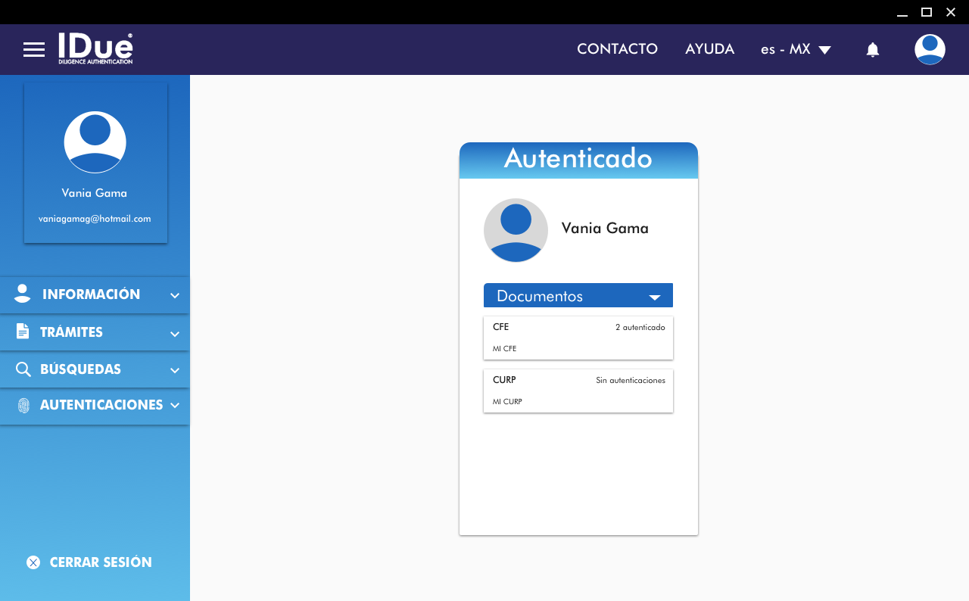Expand the Trámites section chevron
Image resolution: width=969 pixels, height=601 pixels.
175,334
